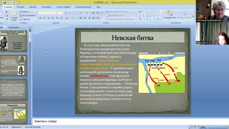Click the Copy icon in clipboard group
This screenshot has width=229, height=129.
click(x=6, y=15)
